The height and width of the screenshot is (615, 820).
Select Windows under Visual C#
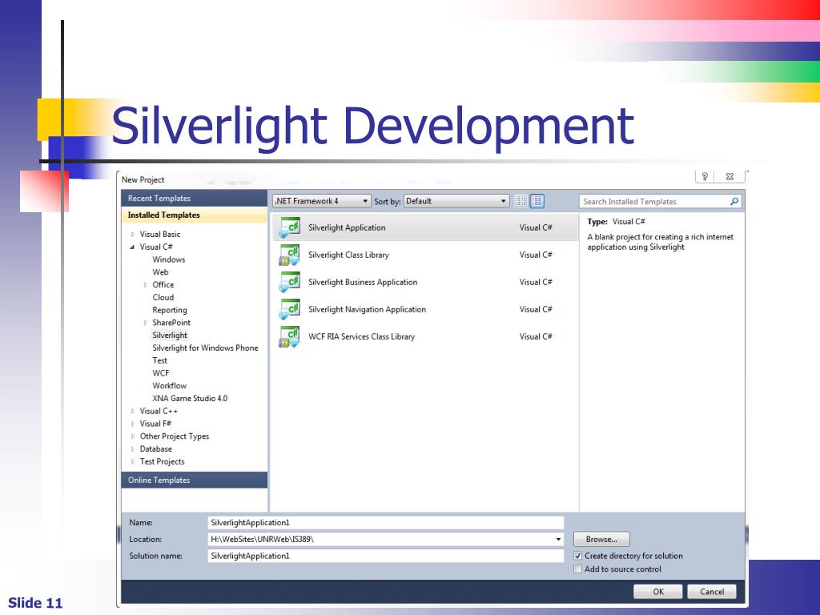(168, 259)
